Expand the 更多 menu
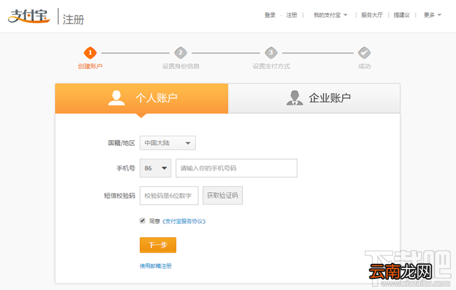This screenshot has height=290, width=456. pyautogui.click(x=433, y=15)
